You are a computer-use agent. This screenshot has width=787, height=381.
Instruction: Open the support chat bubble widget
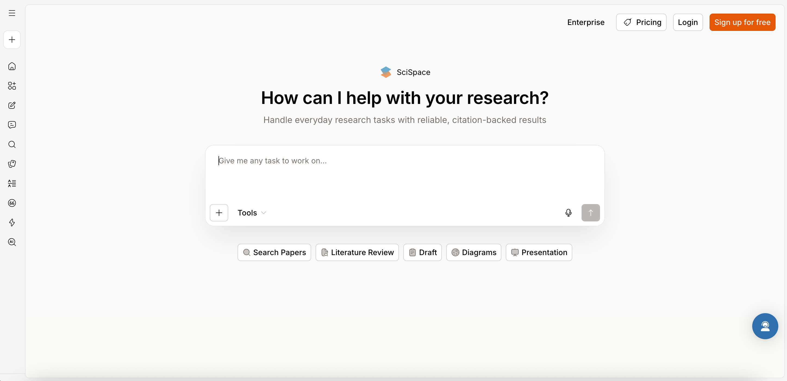click(x=765, y=326)
